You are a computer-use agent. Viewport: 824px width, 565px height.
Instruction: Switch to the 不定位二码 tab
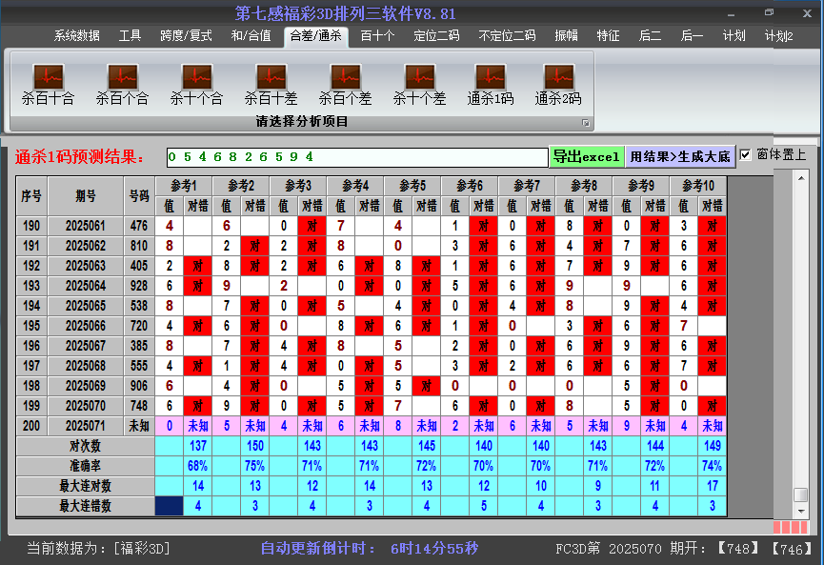coord(507,36)
